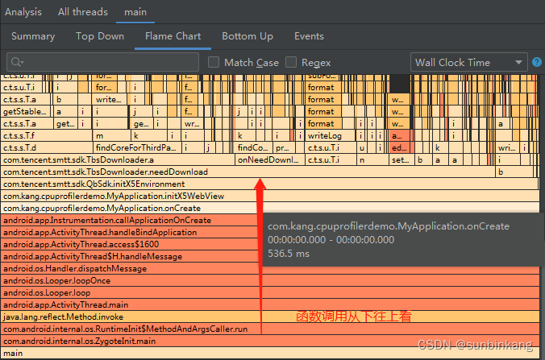The height and width of the screenshot is (360, 545).
Task: Select the RuntimeInit$MethodAndArgsCaller.run frame
Action: pos(270,329)
